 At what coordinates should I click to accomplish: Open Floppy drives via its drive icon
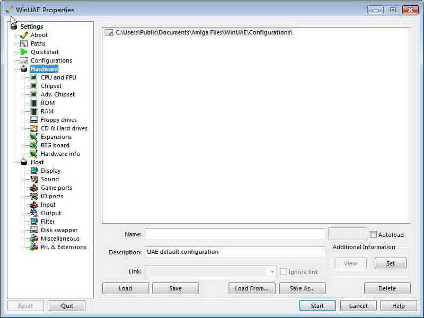tap(34, 120)
